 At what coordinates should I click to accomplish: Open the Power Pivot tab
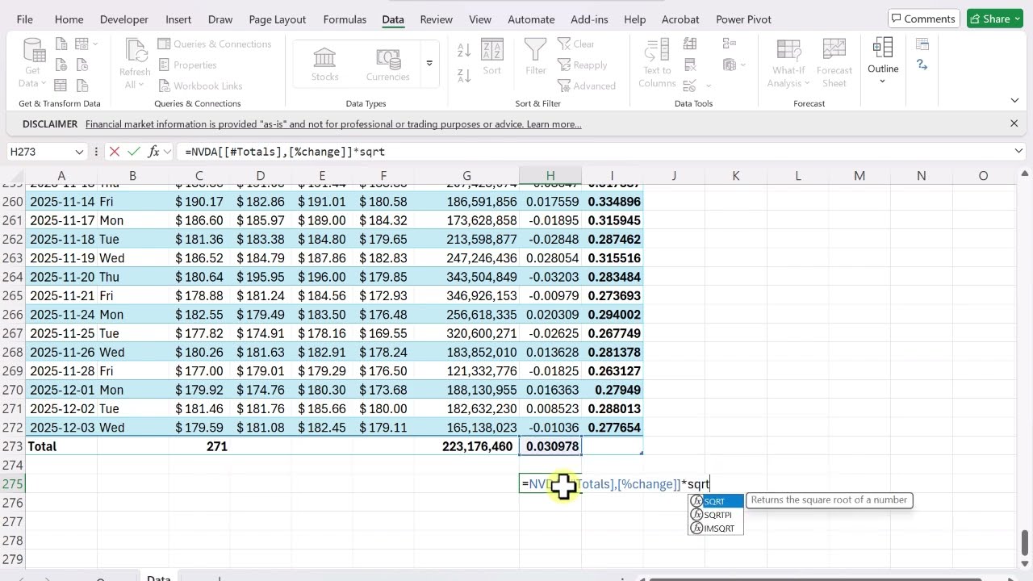coord(743,19)
